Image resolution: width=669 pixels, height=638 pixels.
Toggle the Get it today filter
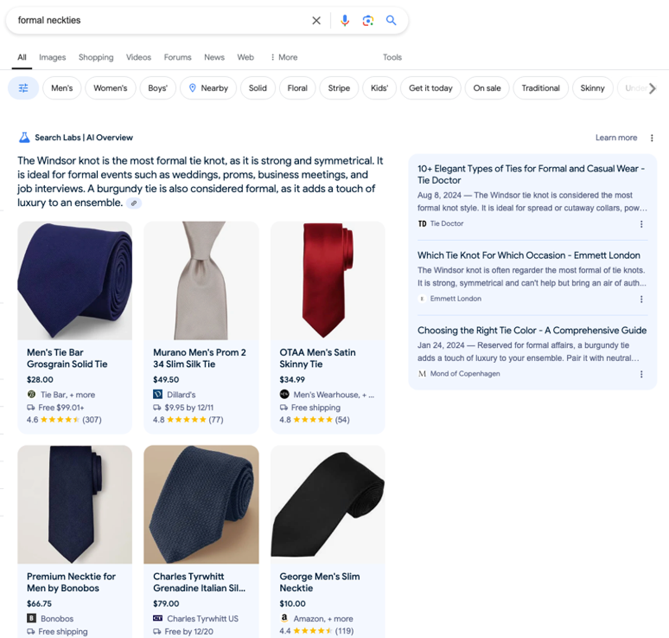coord(430,88)
